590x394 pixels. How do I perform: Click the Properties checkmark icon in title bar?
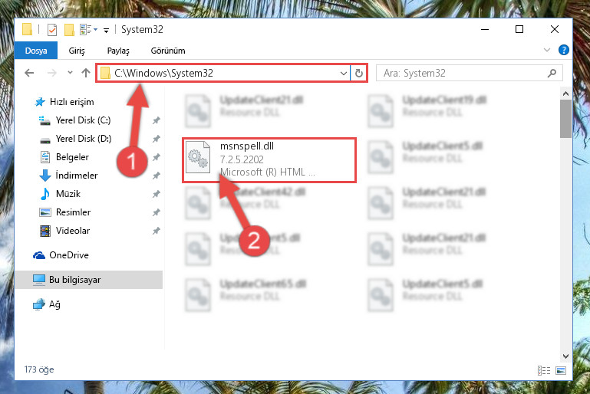[52, 29]
